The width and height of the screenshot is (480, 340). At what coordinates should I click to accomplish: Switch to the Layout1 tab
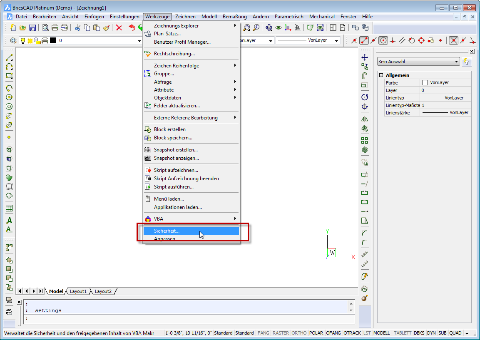[78, 291]
